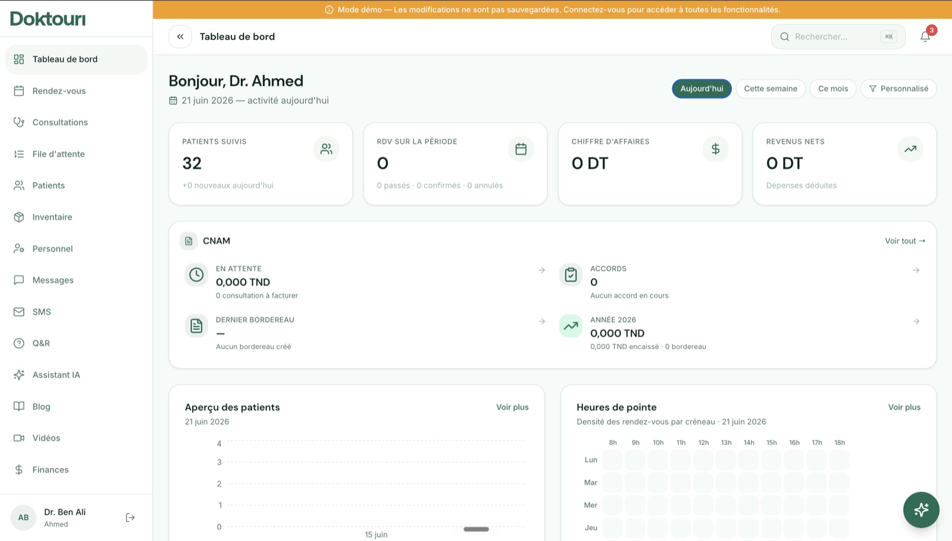Click the Année 2026 trend icon

(571, 326)
